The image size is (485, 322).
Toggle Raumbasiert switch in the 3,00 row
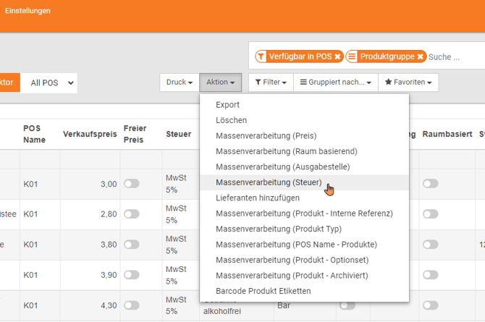pos(431,184)
